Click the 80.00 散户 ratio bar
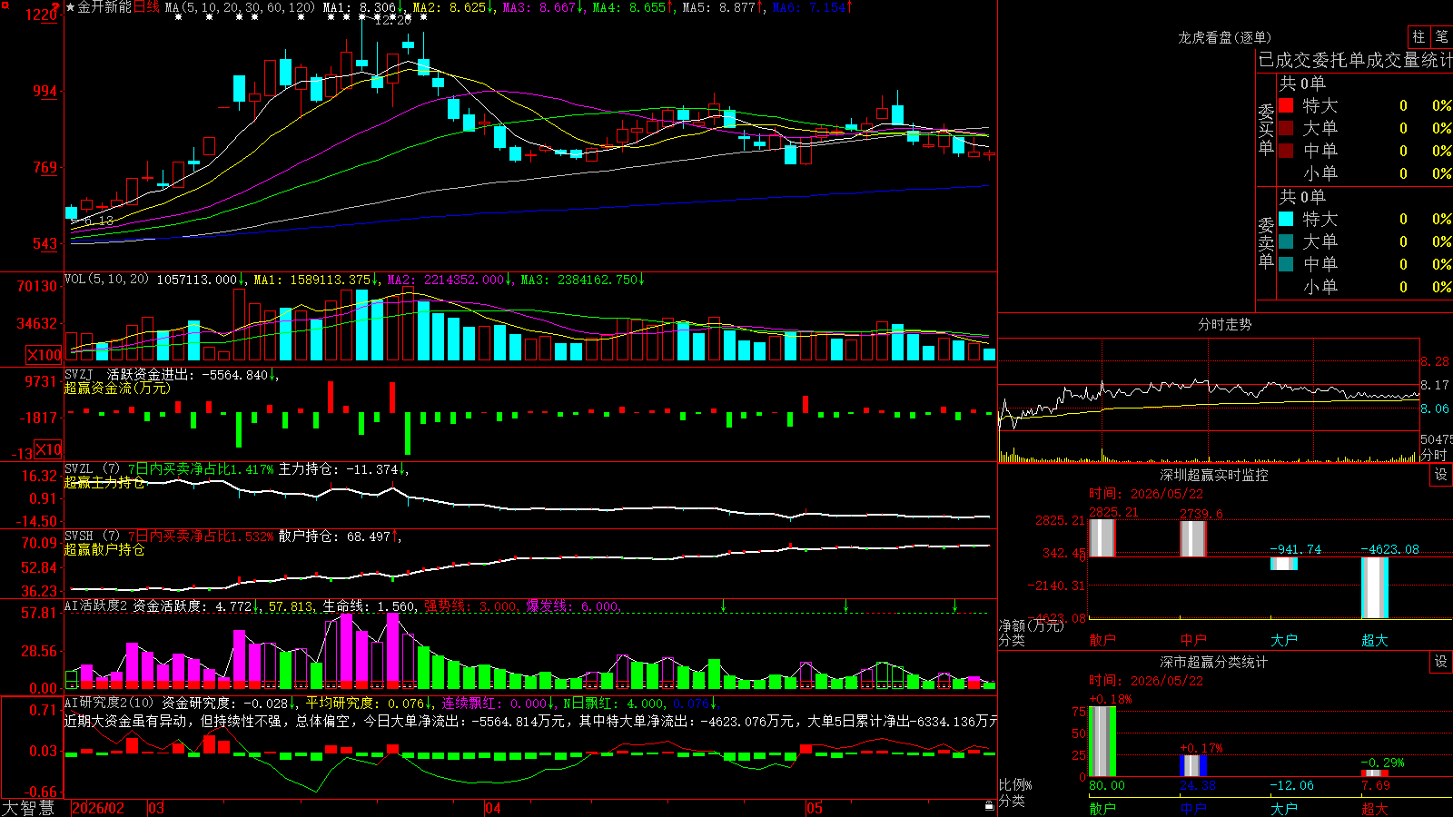 pyautogui.click(x=1102, y=742)
